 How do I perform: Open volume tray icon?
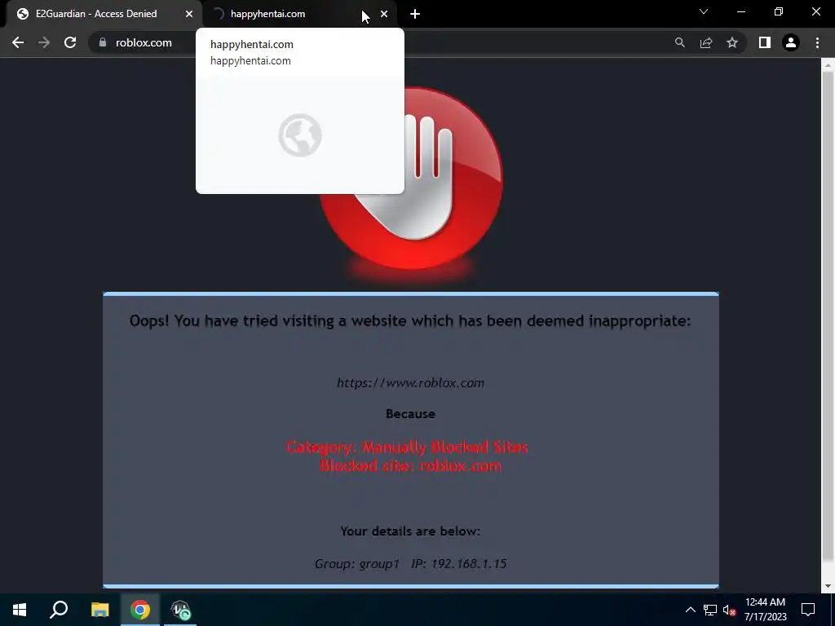pos(729,610)
